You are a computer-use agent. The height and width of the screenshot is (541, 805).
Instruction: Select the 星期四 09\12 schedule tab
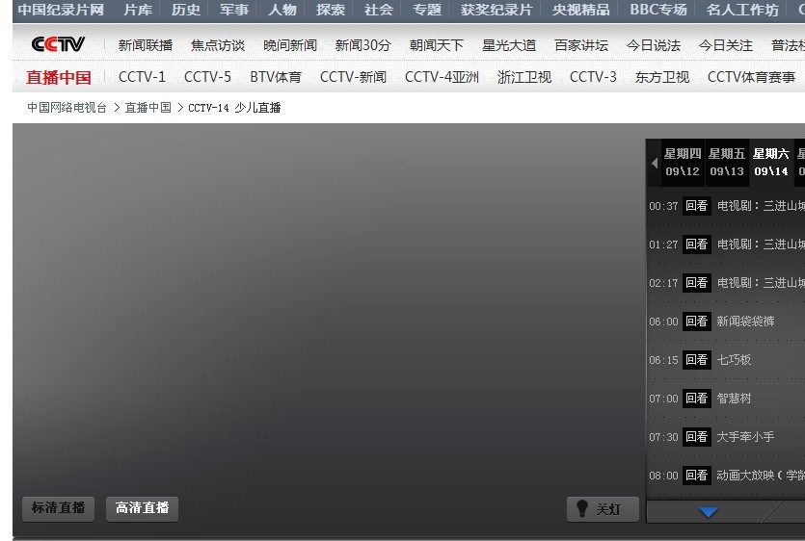pyautogui.click(x=683, y=162)
